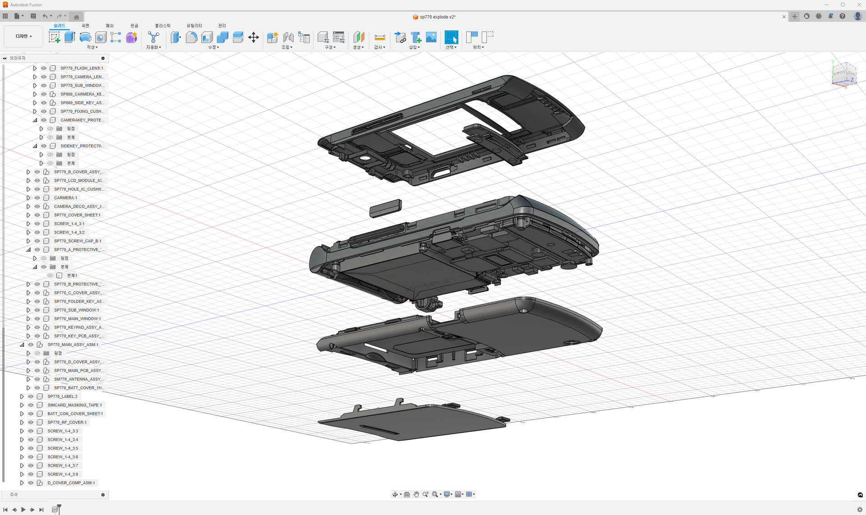Click the Joint tool icon
Image resolution: width=866 pixels, height=515 pixels.
click(288, 37)
